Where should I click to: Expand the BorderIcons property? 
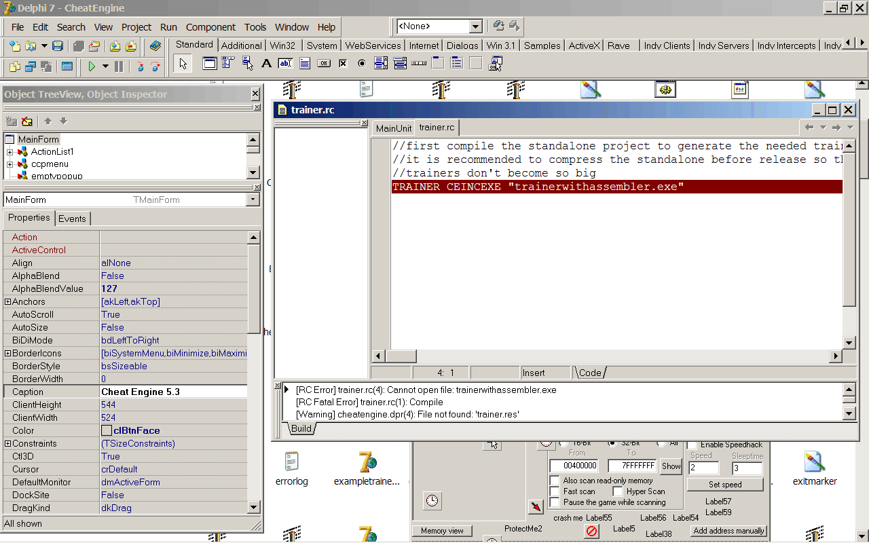(7, 353)
